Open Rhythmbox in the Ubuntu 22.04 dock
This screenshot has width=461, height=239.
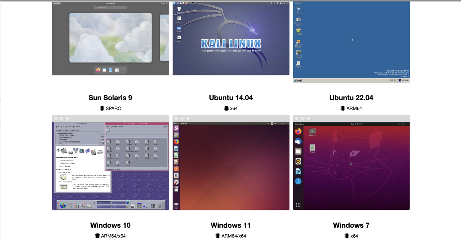pos(298,161)
